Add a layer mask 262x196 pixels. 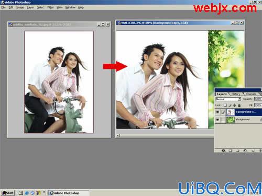[231, 151]
